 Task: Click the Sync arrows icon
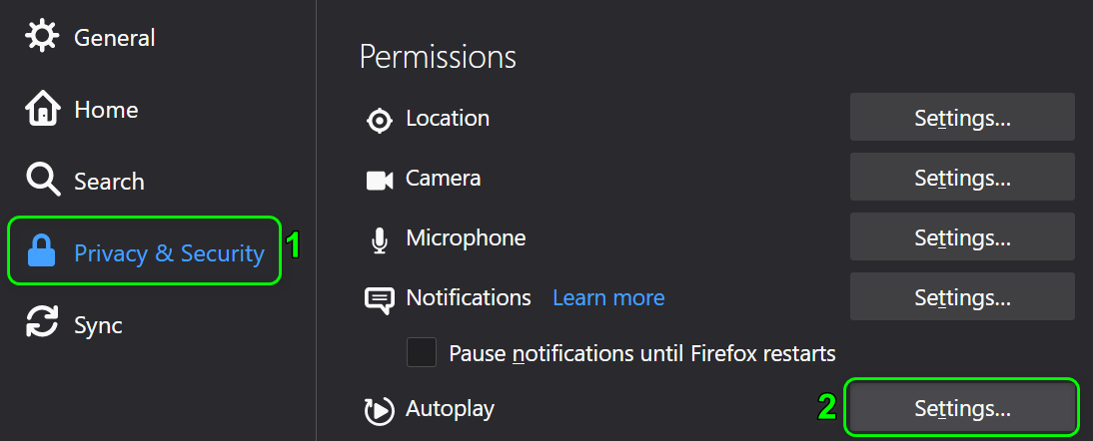[x=42, y=325]
